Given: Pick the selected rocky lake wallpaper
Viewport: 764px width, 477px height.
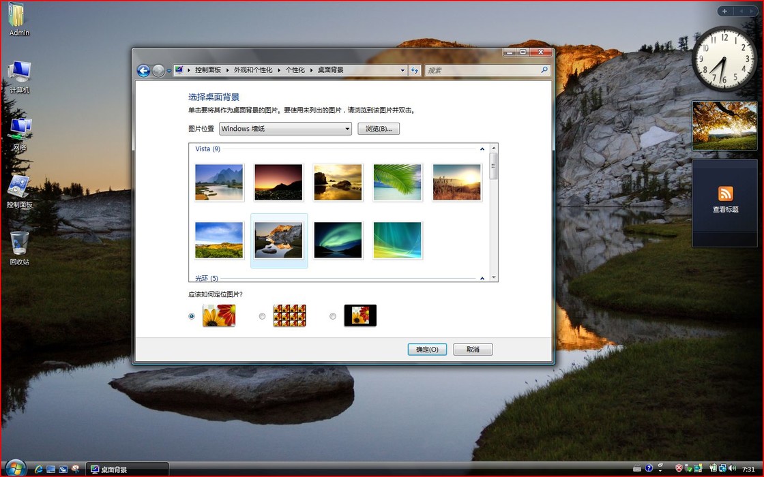Looking at the screenshot, I should pyautogui.click(x=279, y=240).
